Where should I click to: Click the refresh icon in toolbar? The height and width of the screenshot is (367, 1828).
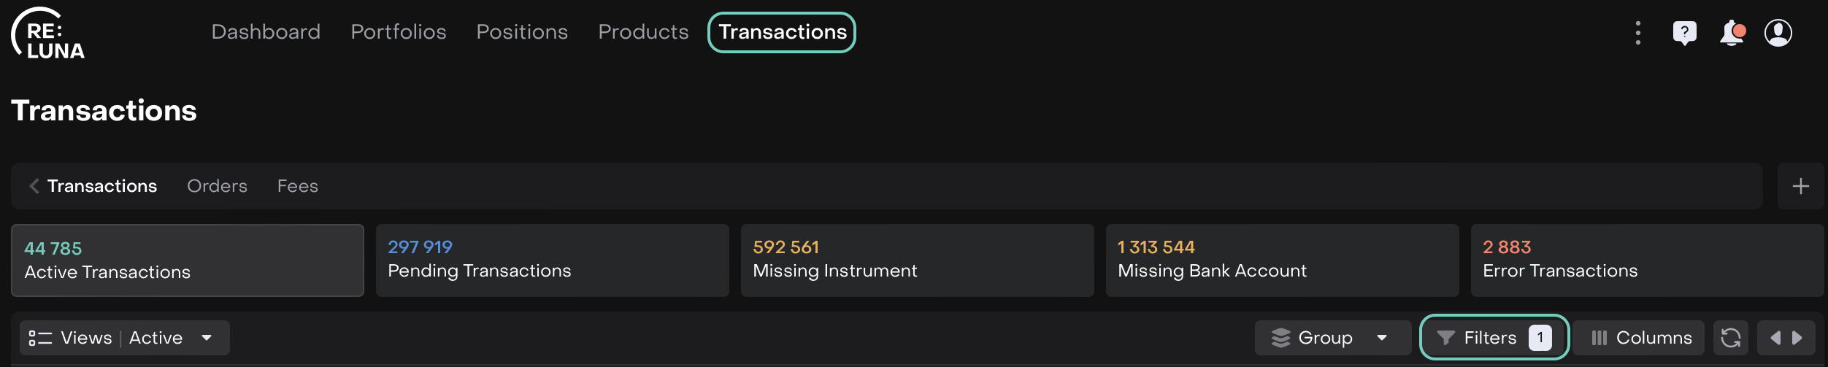point(1730,338)
